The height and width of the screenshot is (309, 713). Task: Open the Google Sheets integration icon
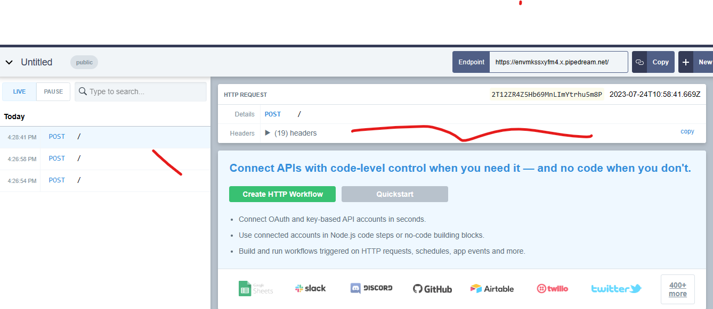(256, 288)
